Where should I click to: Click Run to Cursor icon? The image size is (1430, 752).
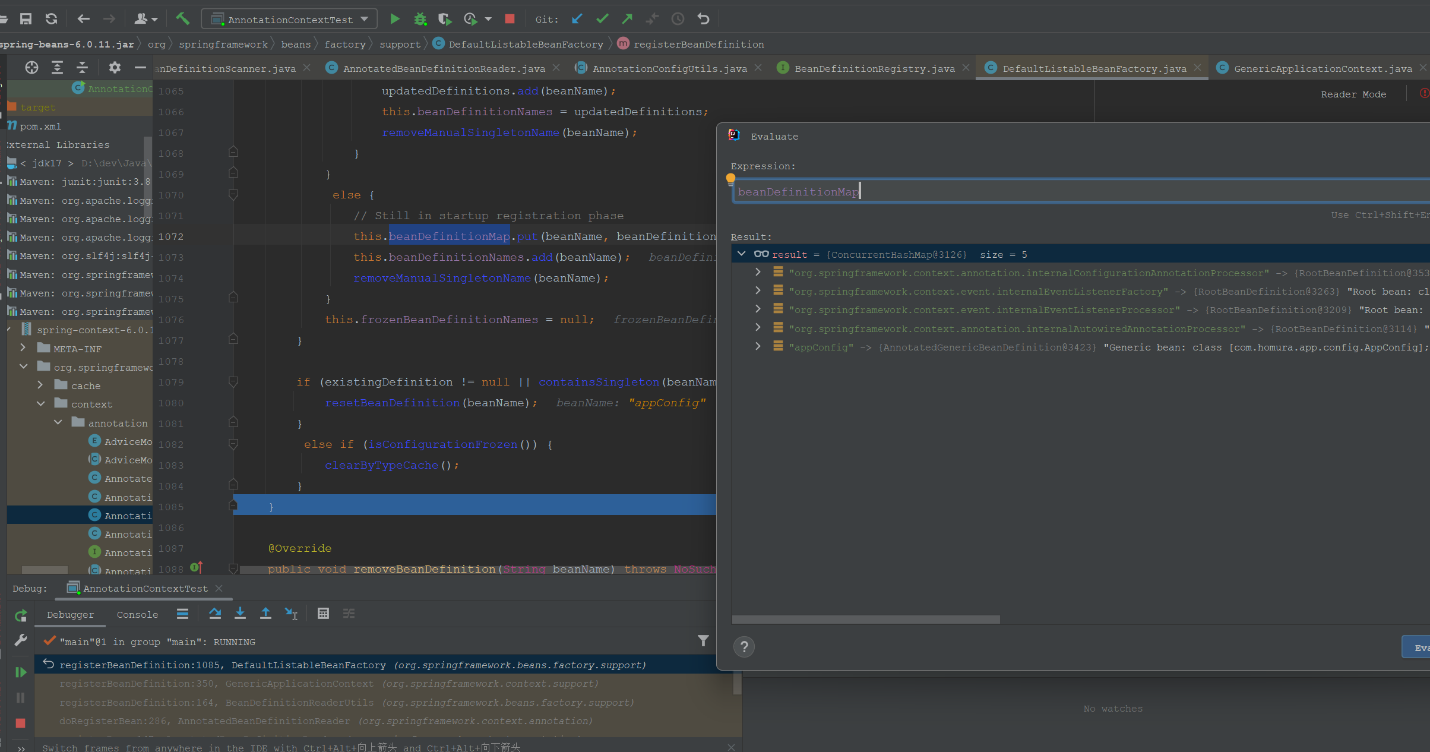tap(291, 614)
